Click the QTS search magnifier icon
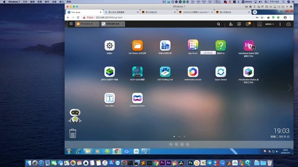The height and width of the screenshot is (167, 298). pyautogui.click(x=218, y=24)
